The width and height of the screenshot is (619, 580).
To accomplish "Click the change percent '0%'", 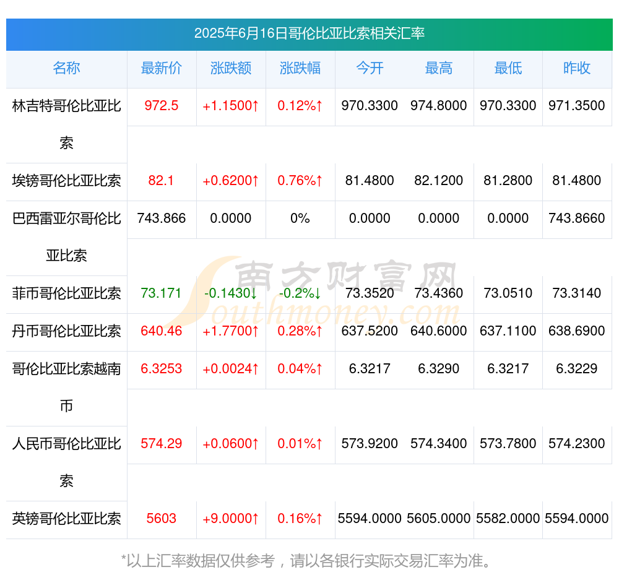I will (x=300, y=218).
